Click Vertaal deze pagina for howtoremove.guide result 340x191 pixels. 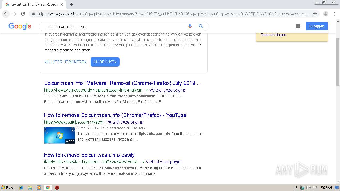(168, 90)
